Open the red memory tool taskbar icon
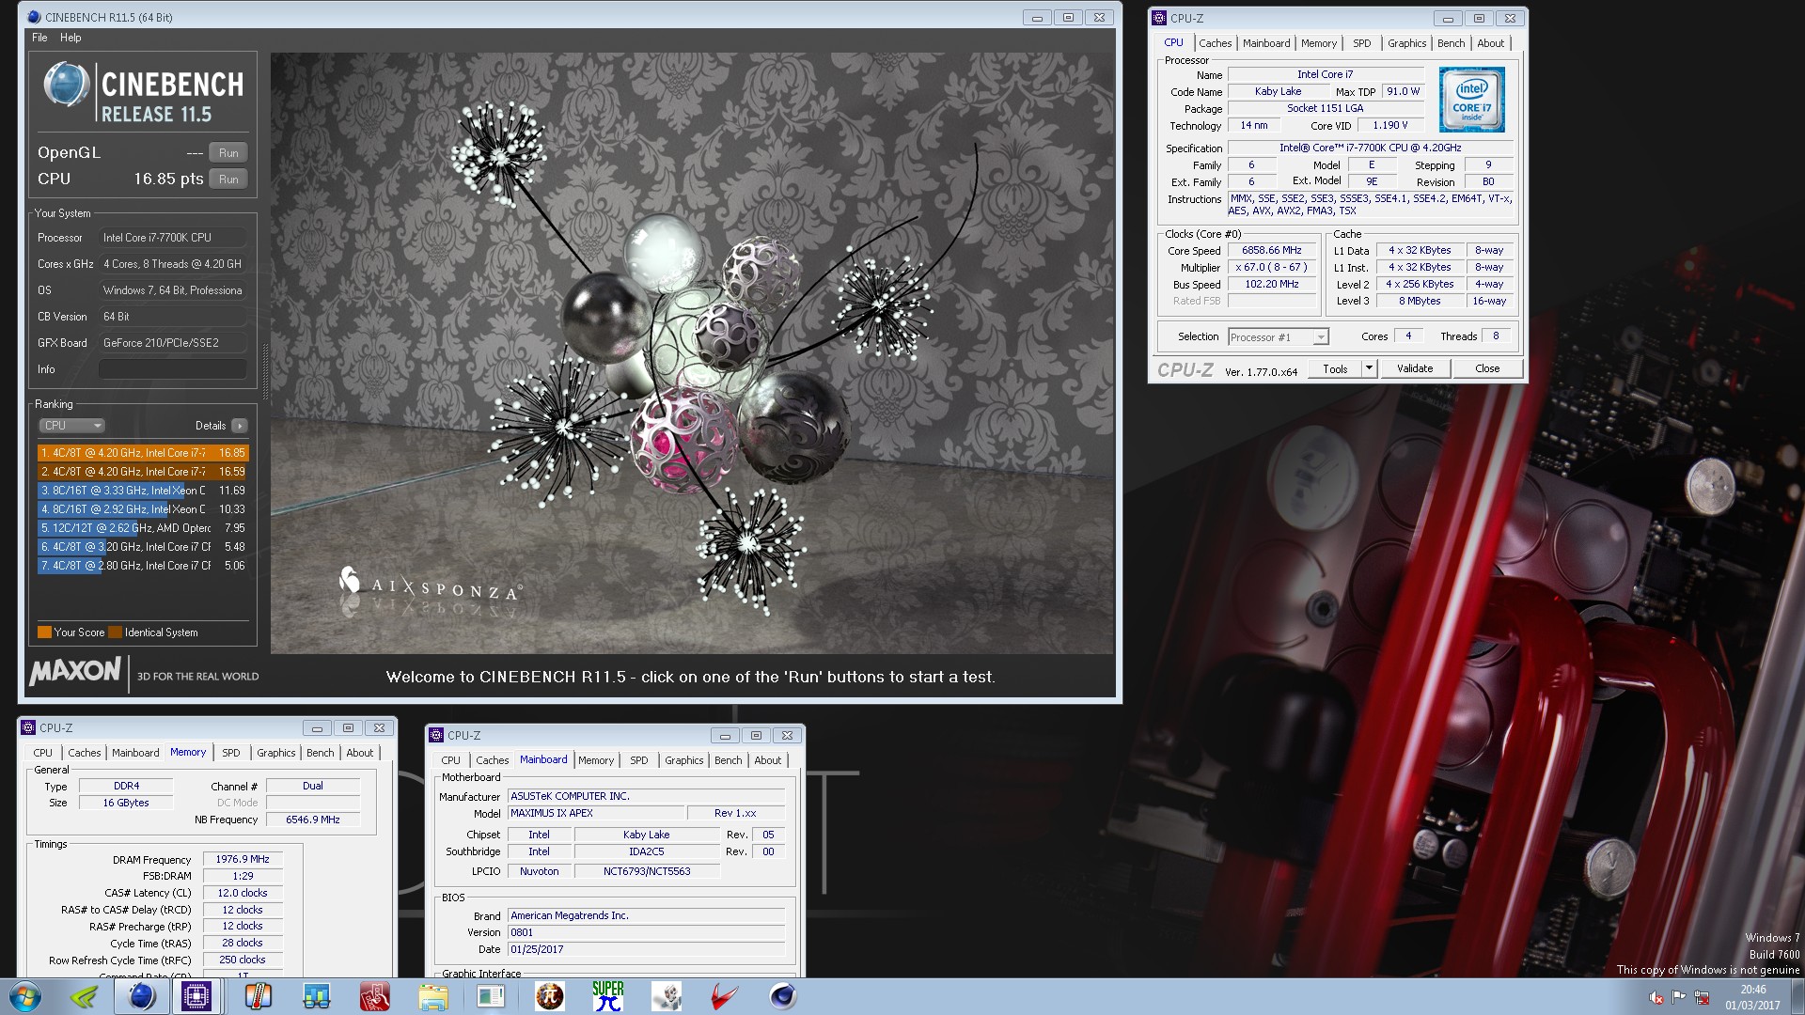This screenshot has height=1015, width=1805. [375, 996]
